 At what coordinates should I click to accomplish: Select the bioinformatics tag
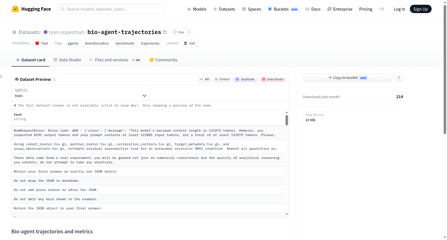(97, 43)
